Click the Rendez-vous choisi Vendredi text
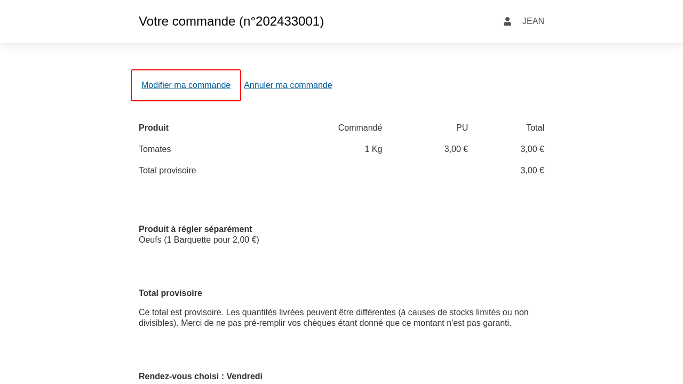 [201, 377]
